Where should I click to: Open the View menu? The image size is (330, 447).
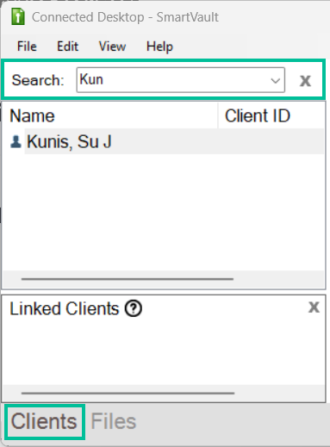pyautogui.click(x=112, y=47)
